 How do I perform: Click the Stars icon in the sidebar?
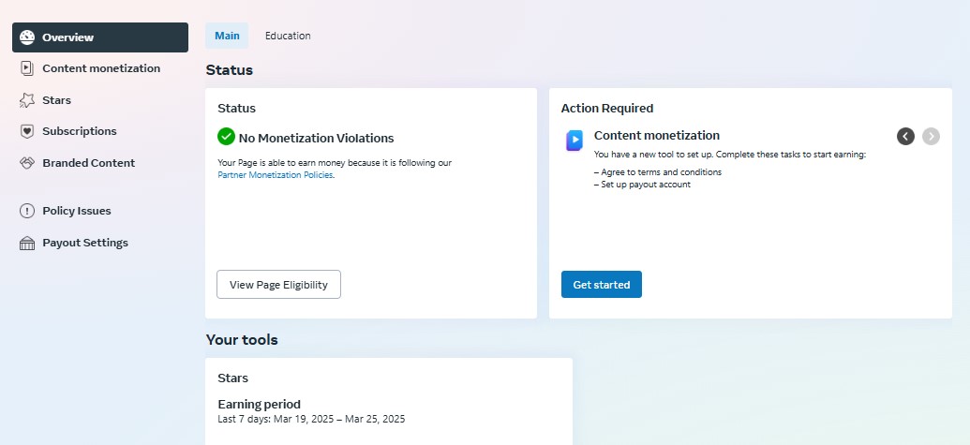click(27, 100)
